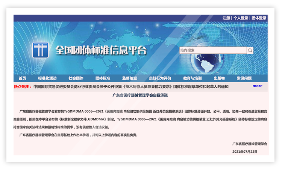282x170 pixels.
Task: Select the 出版物 menu item
Action: click(x=219, y=78)
